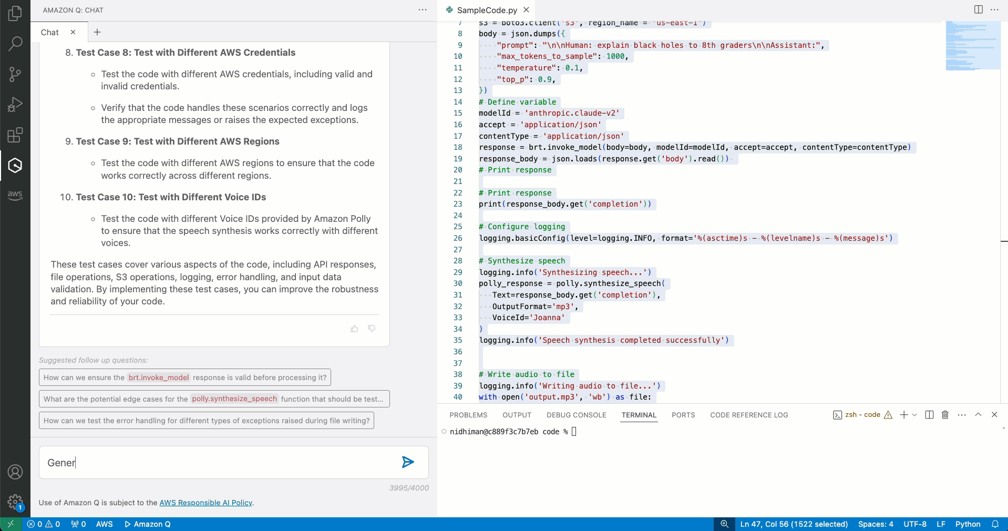Open the Search view

pos(15,44)
